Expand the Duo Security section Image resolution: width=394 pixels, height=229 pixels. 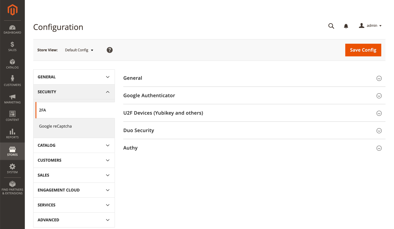pos(254,130)
